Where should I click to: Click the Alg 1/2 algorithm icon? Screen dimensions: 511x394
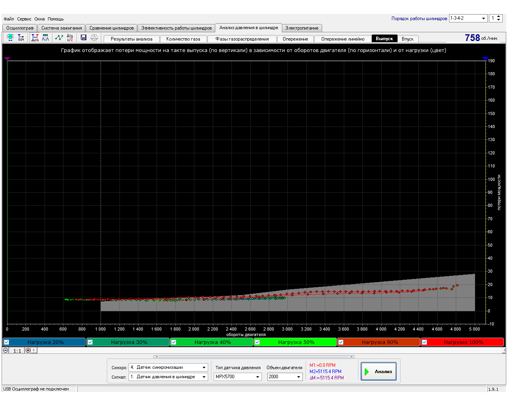[x=70, y=37]
